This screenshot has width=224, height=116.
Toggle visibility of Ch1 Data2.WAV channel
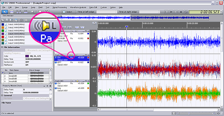56,57
